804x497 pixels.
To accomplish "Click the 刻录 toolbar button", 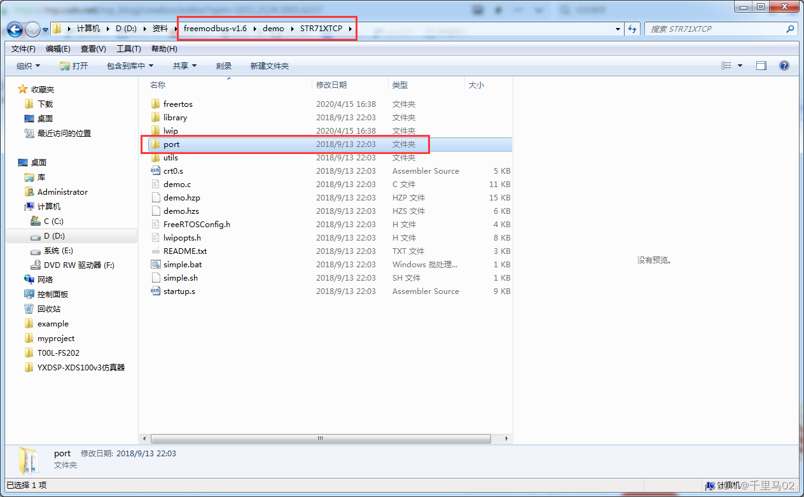I will (224, 66).
